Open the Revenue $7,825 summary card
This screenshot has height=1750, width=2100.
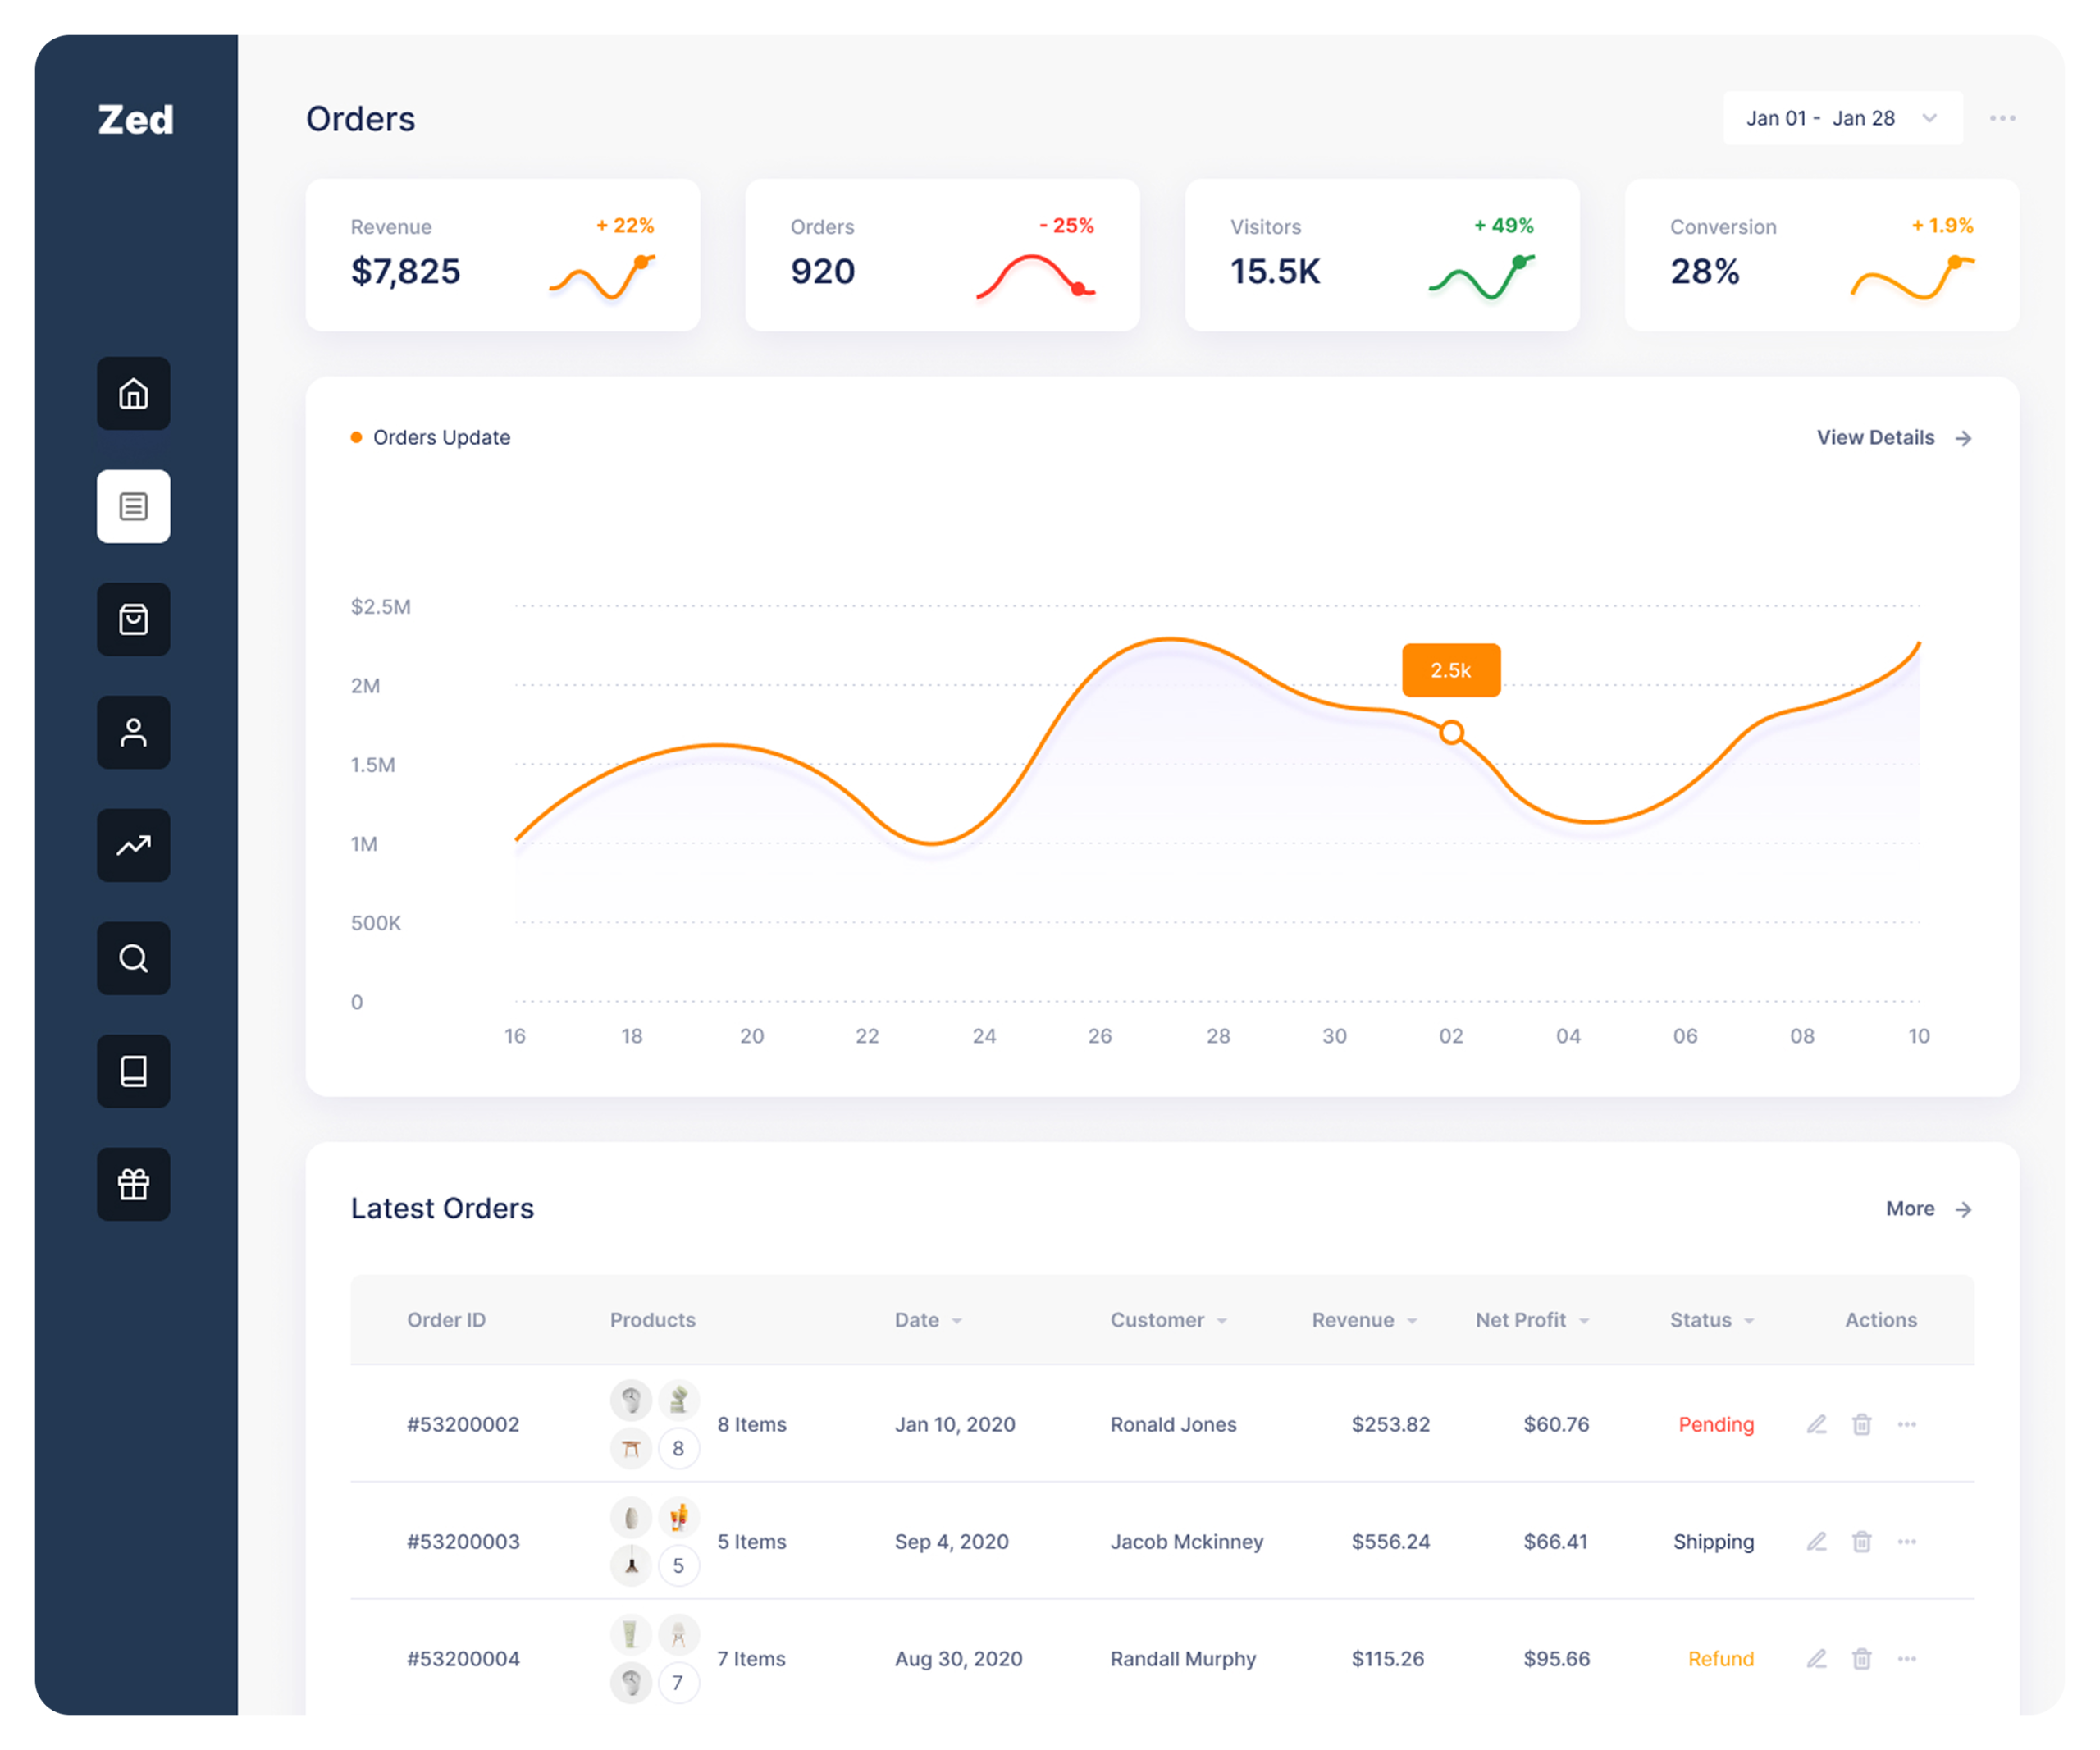502,255
